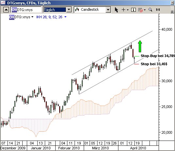The height and width of the screenshot is (151, 175).
Task: Show the chart info panel icon
Action: [x=133, y=10]
